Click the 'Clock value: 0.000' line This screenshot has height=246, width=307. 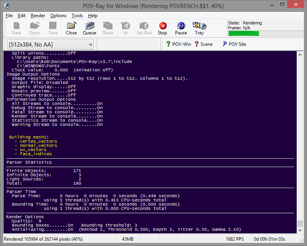click(x=62, y=70)
